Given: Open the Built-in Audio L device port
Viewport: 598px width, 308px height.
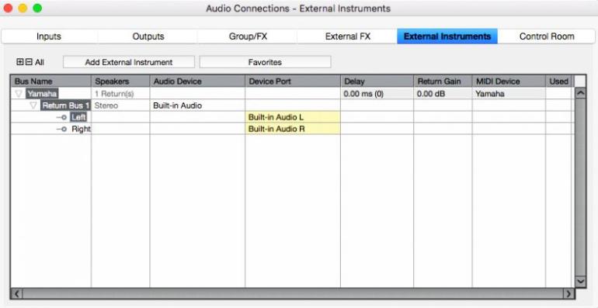Looking at the screenshot, I should [x=293, y=117].
